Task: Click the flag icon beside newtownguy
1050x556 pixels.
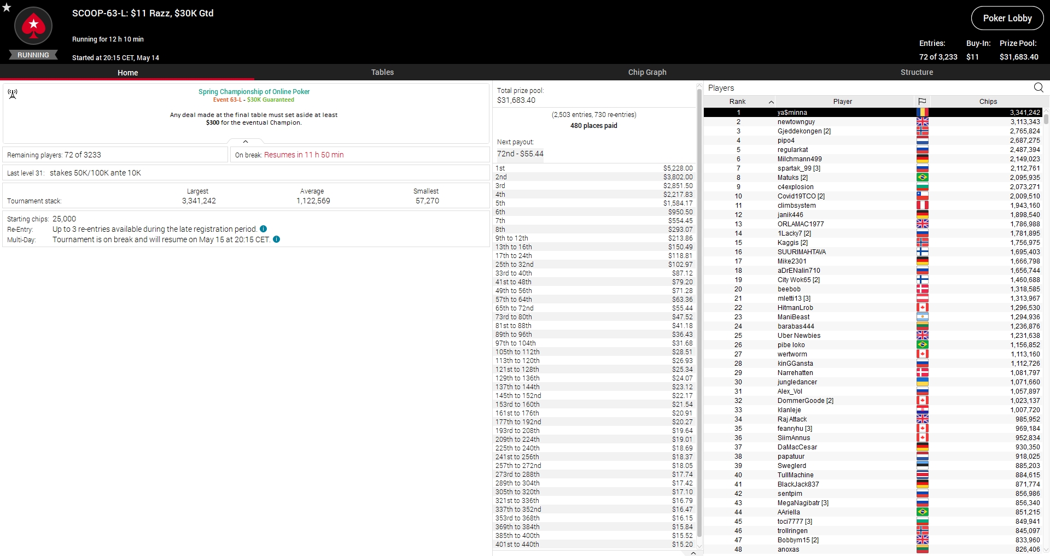Action: pos(922,122)
